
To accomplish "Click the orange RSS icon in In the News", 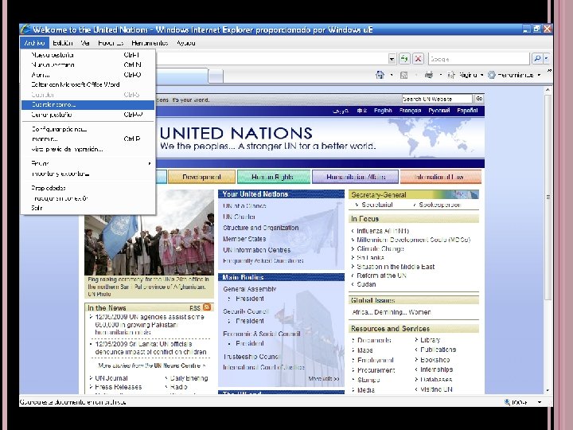I will (207, 307).
